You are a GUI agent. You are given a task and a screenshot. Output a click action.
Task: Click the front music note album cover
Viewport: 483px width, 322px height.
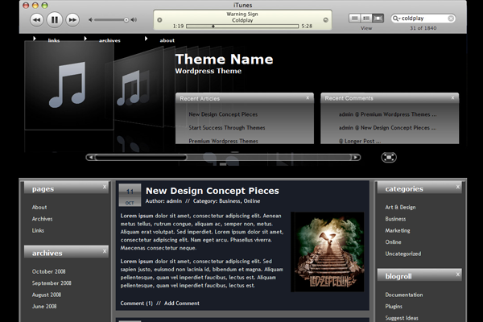(69, 85)
